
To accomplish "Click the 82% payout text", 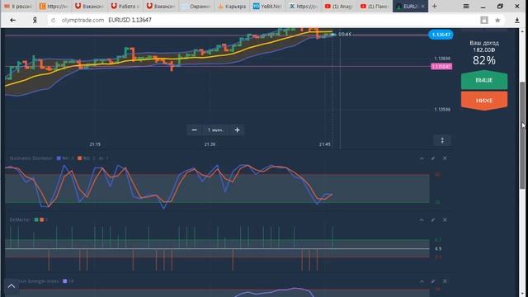I will click(x=484, y=60).
